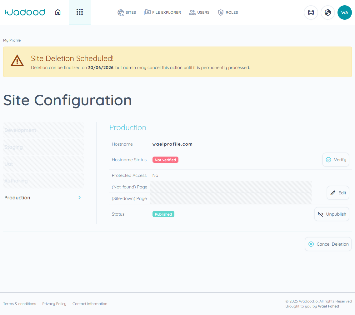This screenshot has width=355, height=315.
Task: Go to home via house icon
Action: pyautogui.click(x=58, y=12)
